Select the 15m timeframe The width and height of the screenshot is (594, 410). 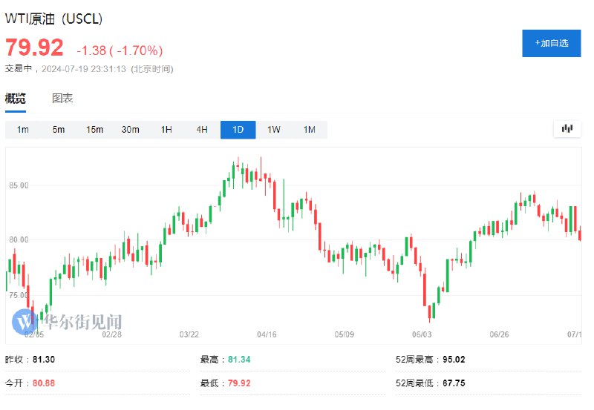(94, 130)
